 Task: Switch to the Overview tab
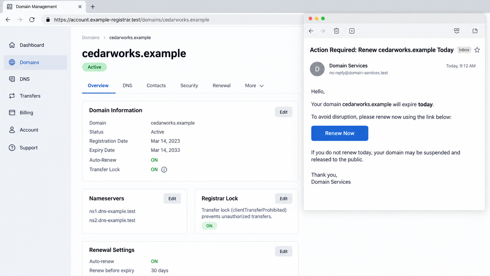(98, 86)
